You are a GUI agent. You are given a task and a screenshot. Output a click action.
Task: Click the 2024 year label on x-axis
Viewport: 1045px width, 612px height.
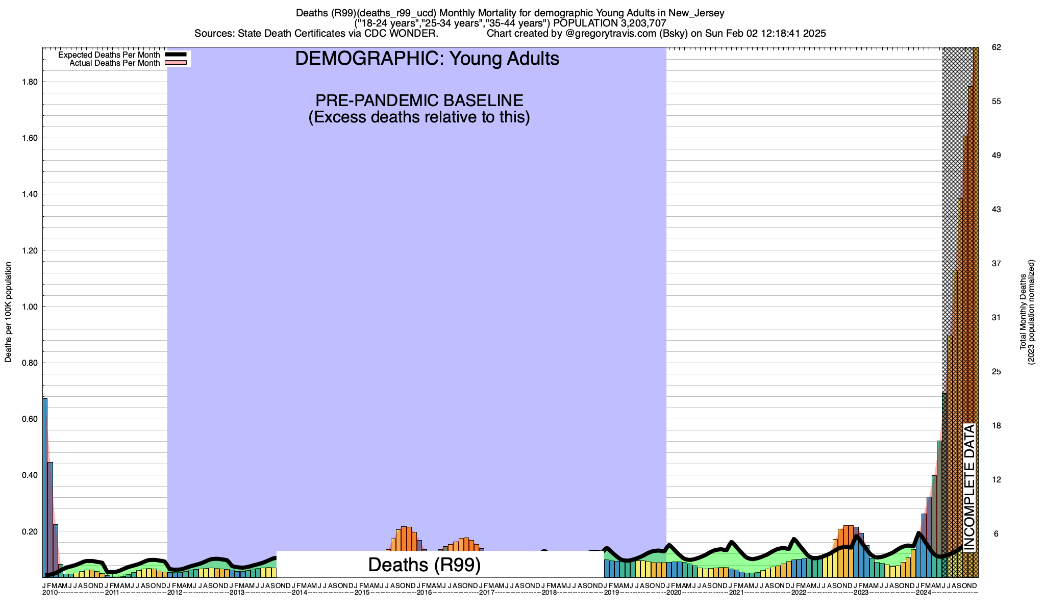[x=923, y=593]
